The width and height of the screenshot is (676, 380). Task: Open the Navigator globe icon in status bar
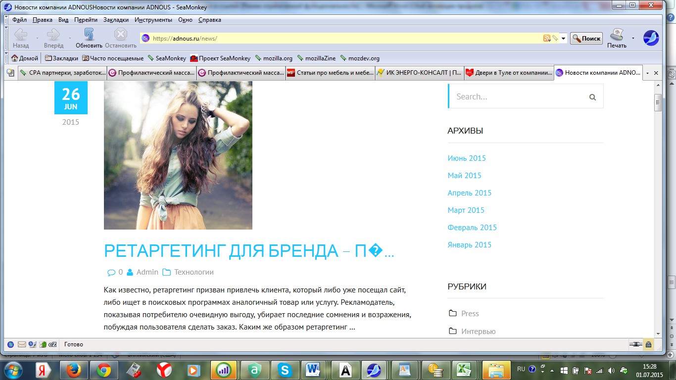click(10, 344)
